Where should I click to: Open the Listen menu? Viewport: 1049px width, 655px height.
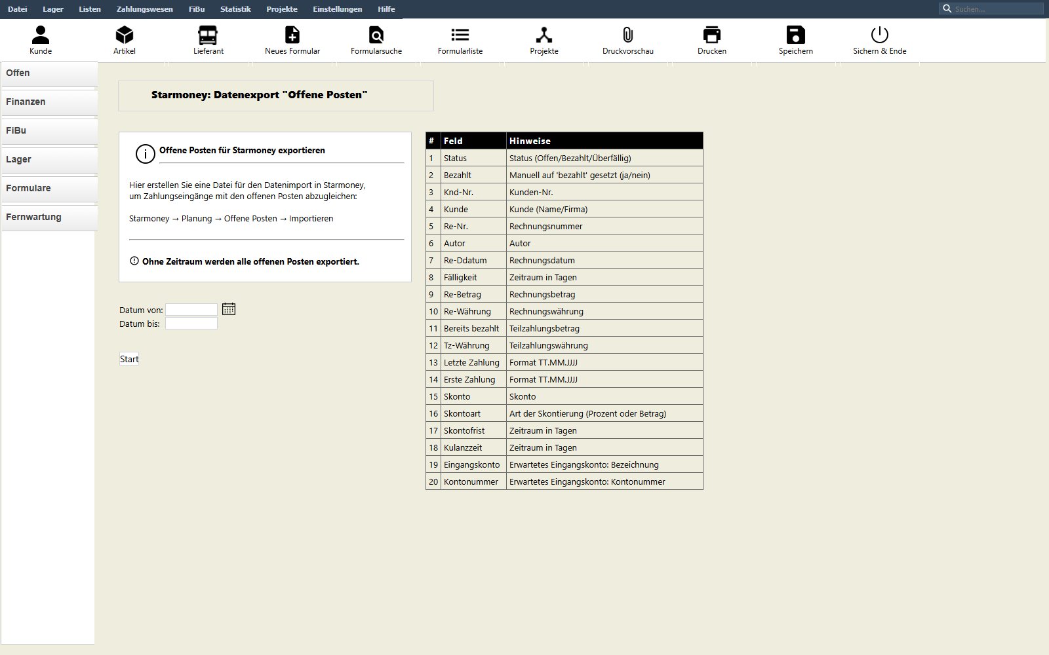[x=90, y=9]
